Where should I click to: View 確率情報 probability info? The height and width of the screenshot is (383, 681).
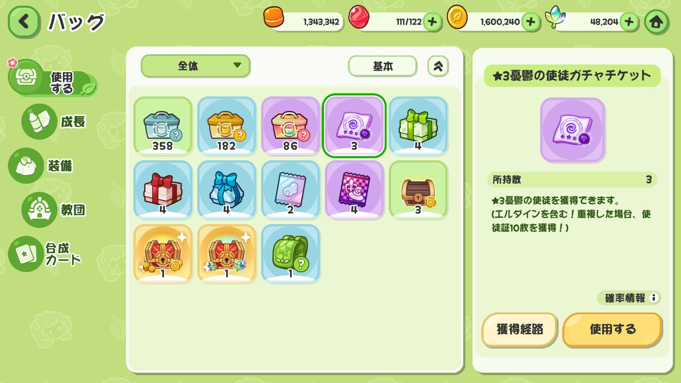(x=629, y=298)
